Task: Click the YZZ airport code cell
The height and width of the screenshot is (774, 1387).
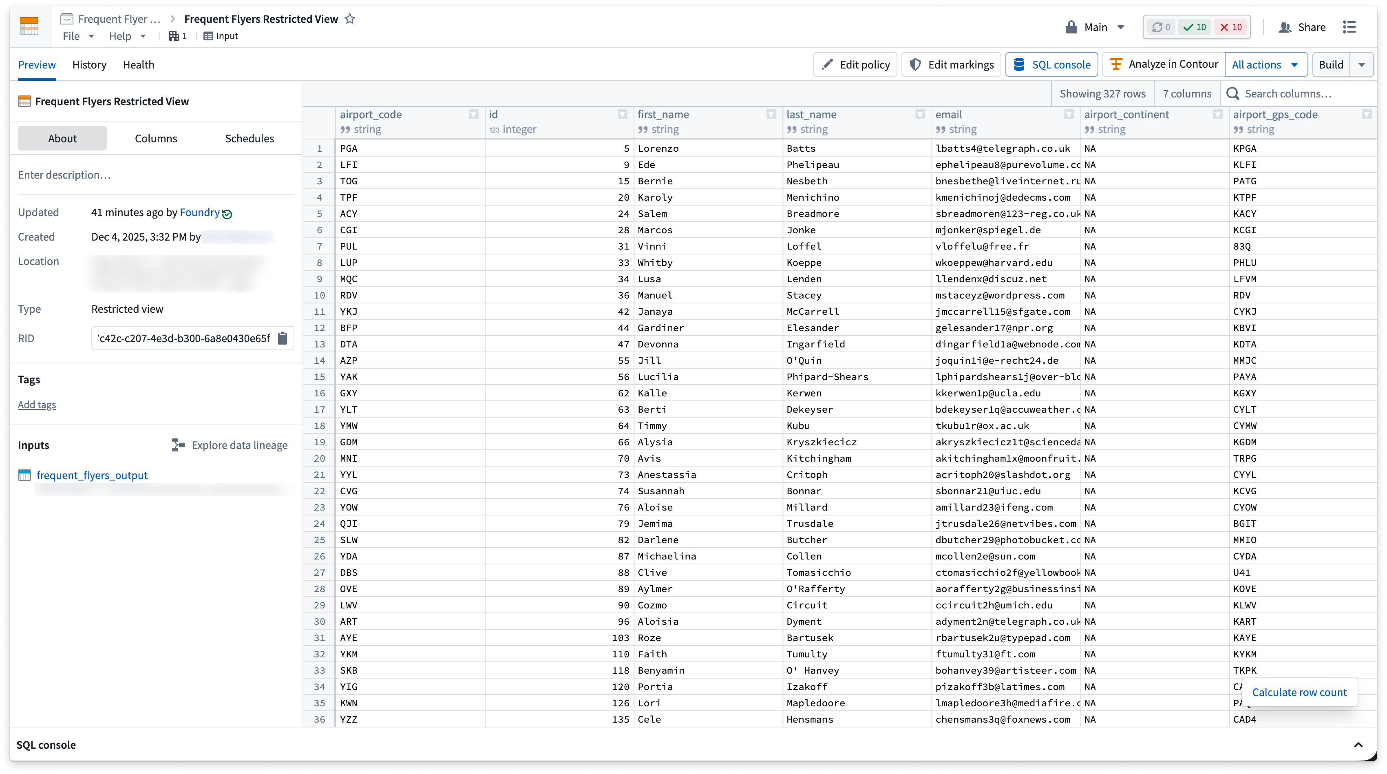Action: point(410,719)
